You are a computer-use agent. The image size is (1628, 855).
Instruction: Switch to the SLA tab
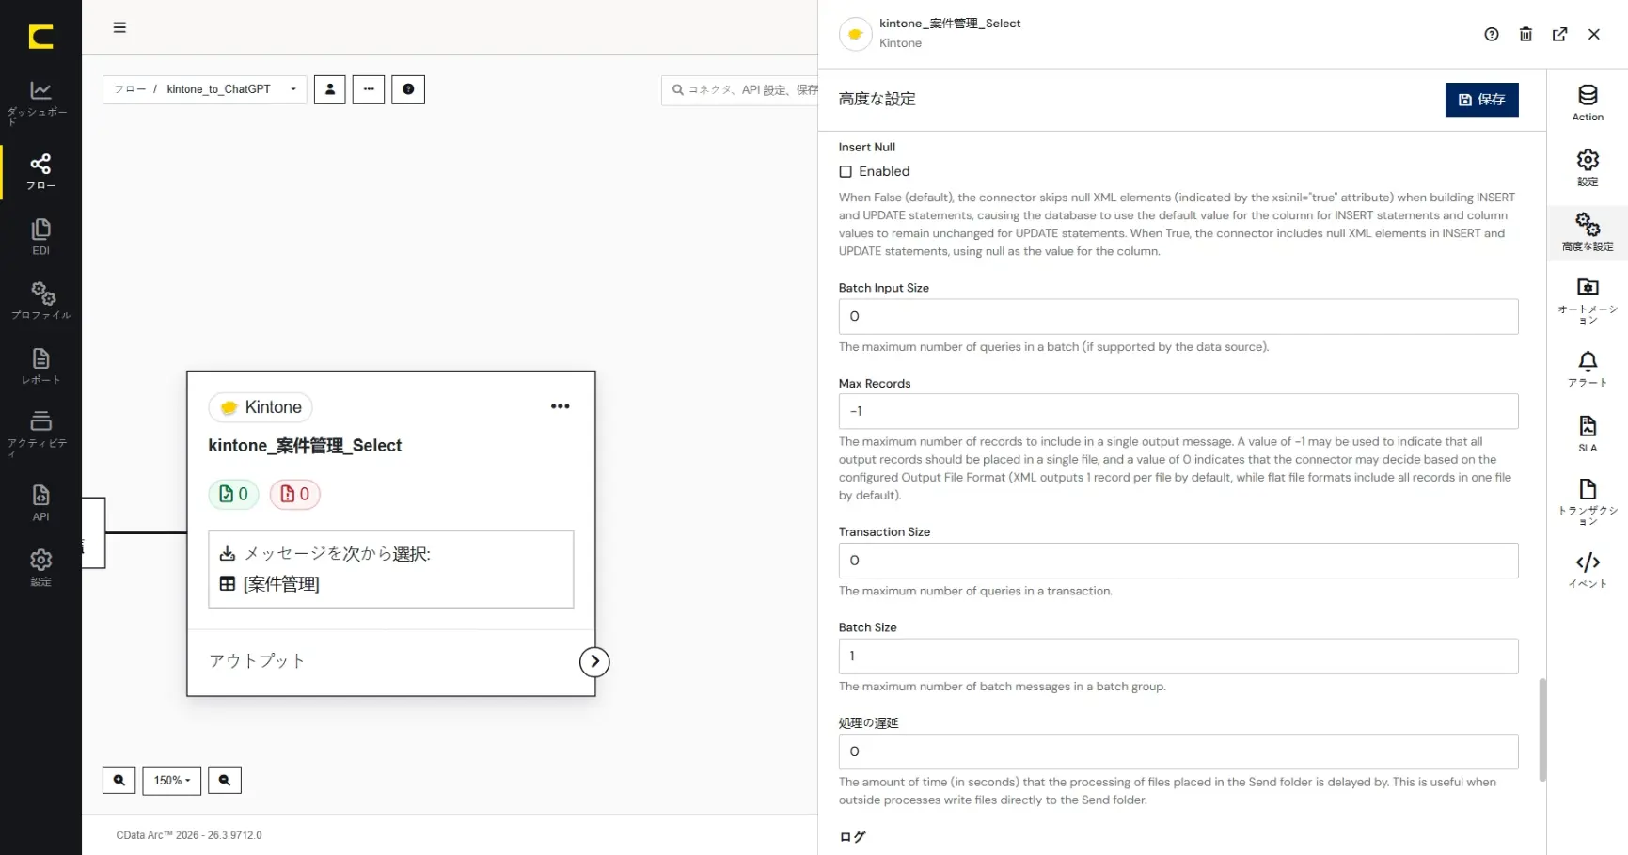1588,434
